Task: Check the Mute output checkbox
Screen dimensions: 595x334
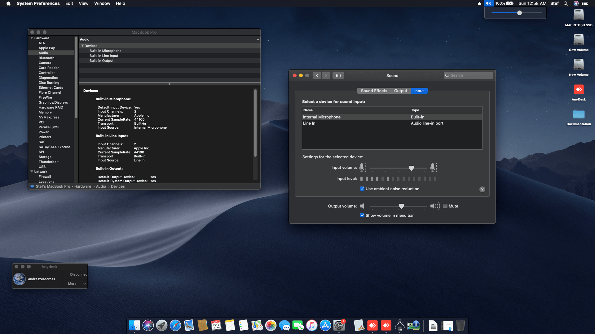Action: (x=445, y=206)
